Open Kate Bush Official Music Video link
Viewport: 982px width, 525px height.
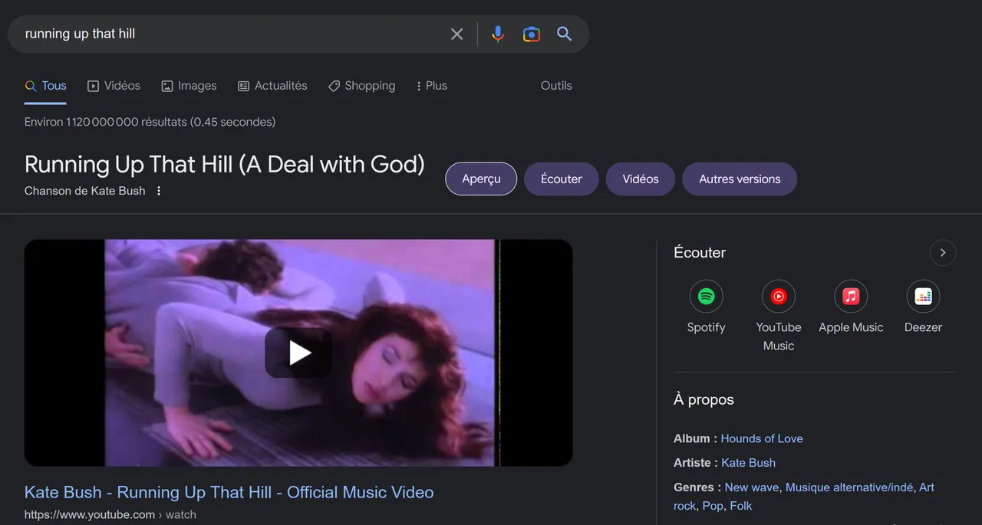tap(229, 492)
